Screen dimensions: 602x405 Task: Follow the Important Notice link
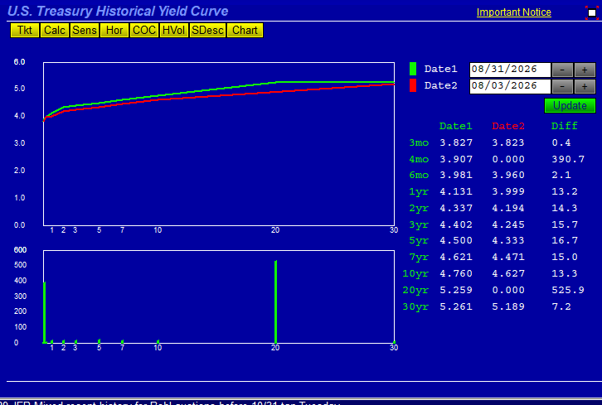(514, 12)
